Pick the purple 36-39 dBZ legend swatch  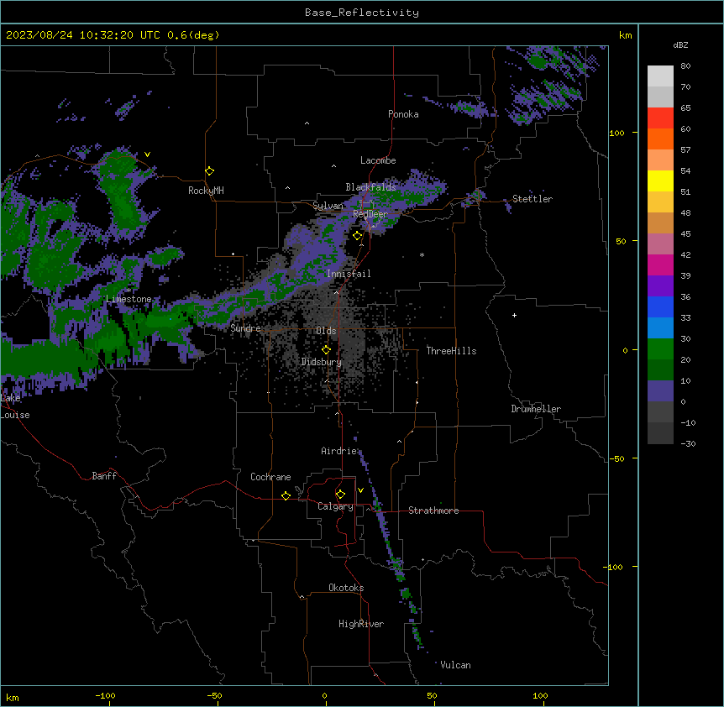pyautogui.click(x=660, y=286)
